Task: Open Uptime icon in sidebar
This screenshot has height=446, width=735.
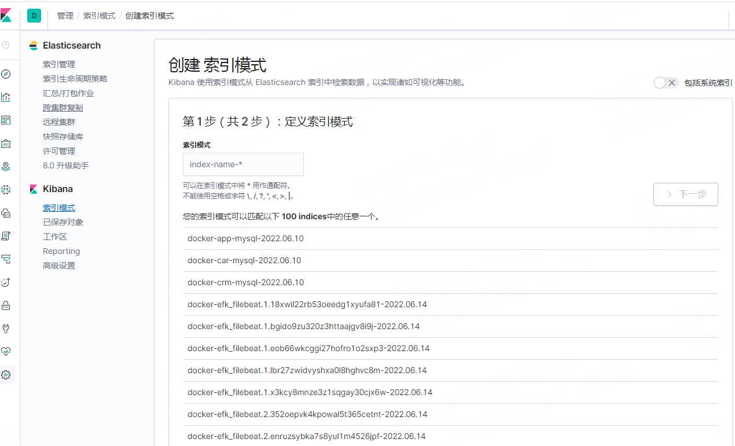Action: 6,282
